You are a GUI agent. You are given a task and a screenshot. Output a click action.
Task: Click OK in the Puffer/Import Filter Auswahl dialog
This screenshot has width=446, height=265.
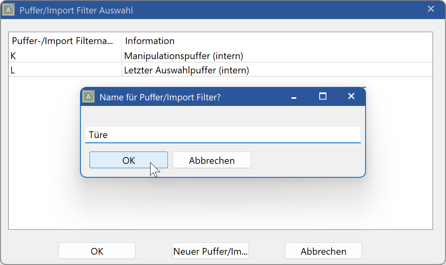(x=97, y=251)
